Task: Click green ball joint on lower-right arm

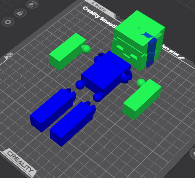Action: pos(141,83)
